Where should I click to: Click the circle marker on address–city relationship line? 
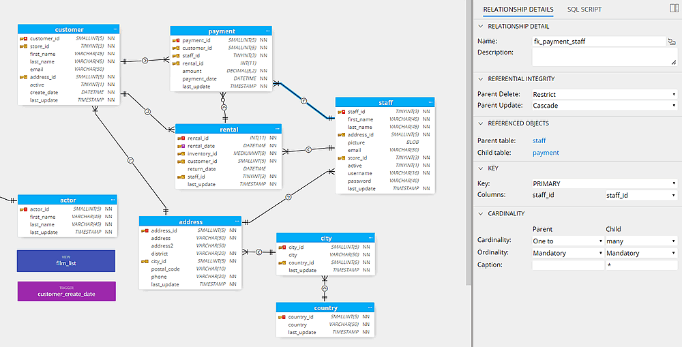point(258,252)
